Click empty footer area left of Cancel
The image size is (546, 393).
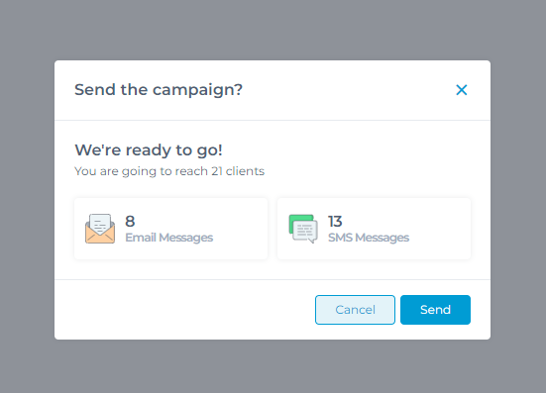click(x=184, y=310)
